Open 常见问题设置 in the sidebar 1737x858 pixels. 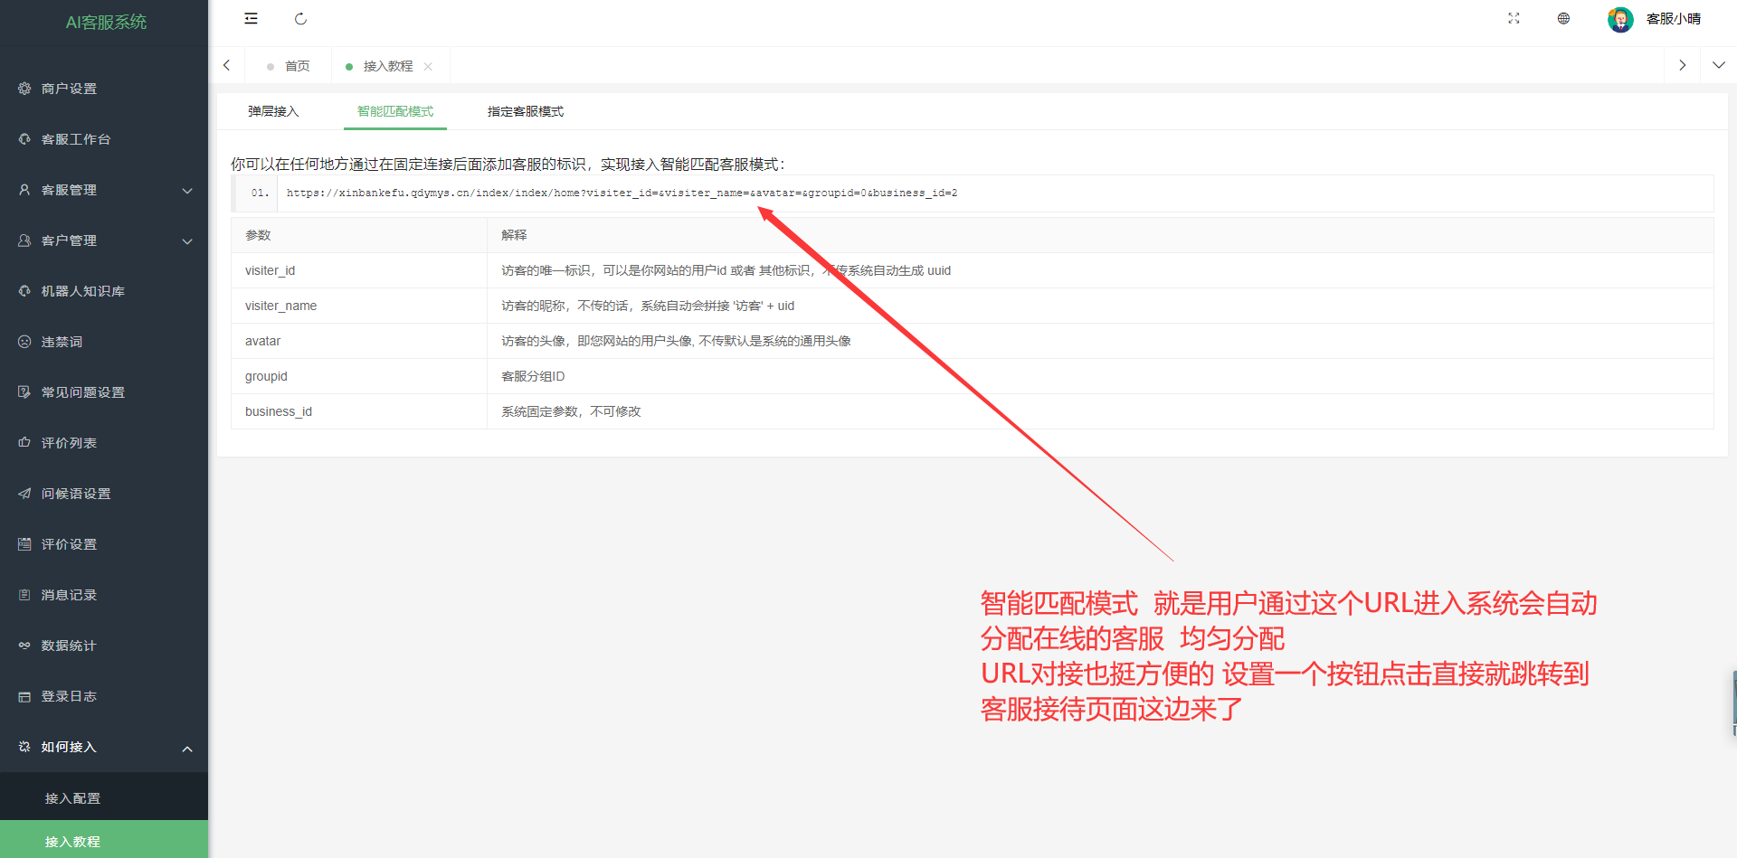(104, 392)
